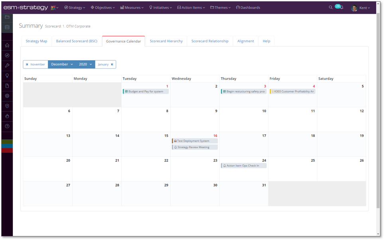
Task: Click the help question mark sidebar icon
Action: point(7,126)
